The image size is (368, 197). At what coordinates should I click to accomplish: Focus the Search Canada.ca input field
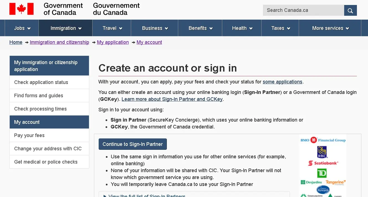coord(303,10)
